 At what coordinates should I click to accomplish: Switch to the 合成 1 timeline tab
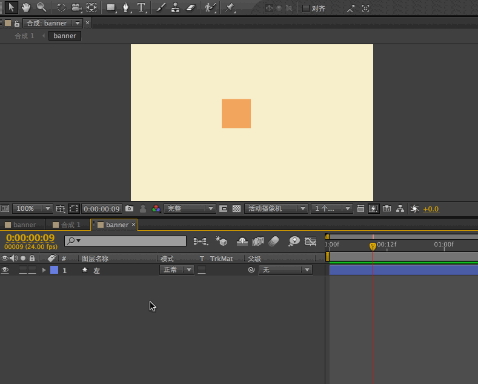coord(67,225)
